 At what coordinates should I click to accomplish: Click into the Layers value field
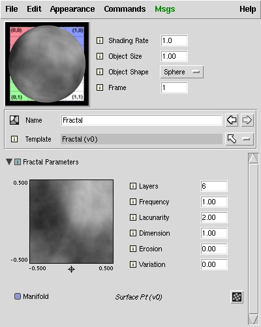coord(214,186)
